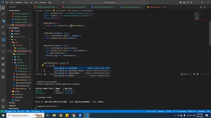This screenshot has height=118, width=211.
Task: Select a-guard-can-activate suggestion
Action: point(82,68)
